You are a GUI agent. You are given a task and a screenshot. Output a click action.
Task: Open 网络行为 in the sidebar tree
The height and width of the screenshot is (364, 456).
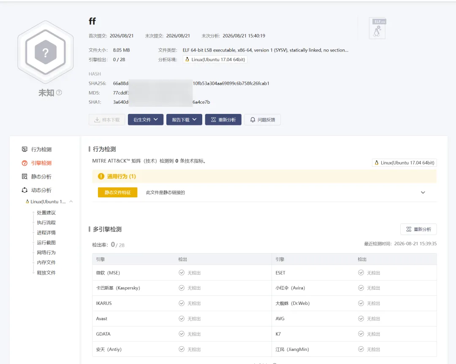click(x=46, y=253)
